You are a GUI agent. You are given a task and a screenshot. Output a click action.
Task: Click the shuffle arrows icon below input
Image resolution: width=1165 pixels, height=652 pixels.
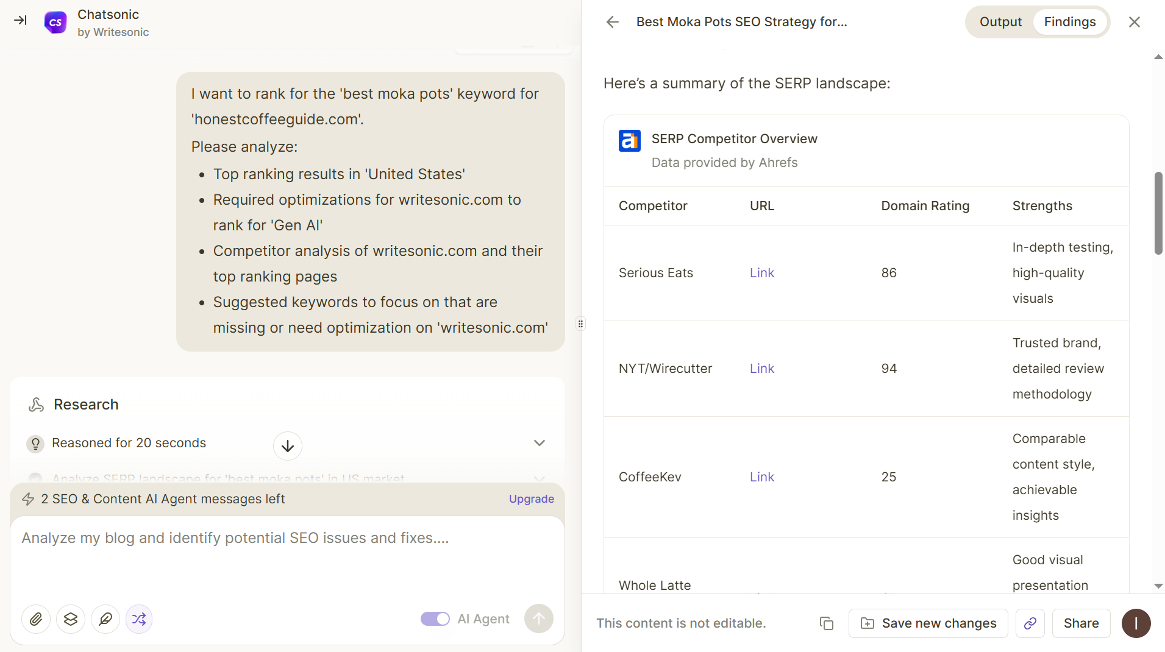(139, 619)
